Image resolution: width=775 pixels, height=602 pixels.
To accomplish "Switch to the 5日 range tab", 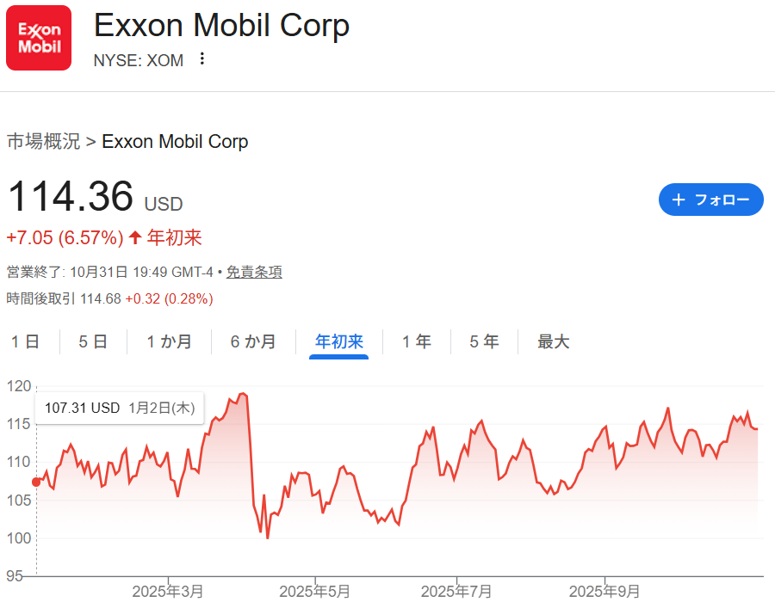I will [93, 342].
